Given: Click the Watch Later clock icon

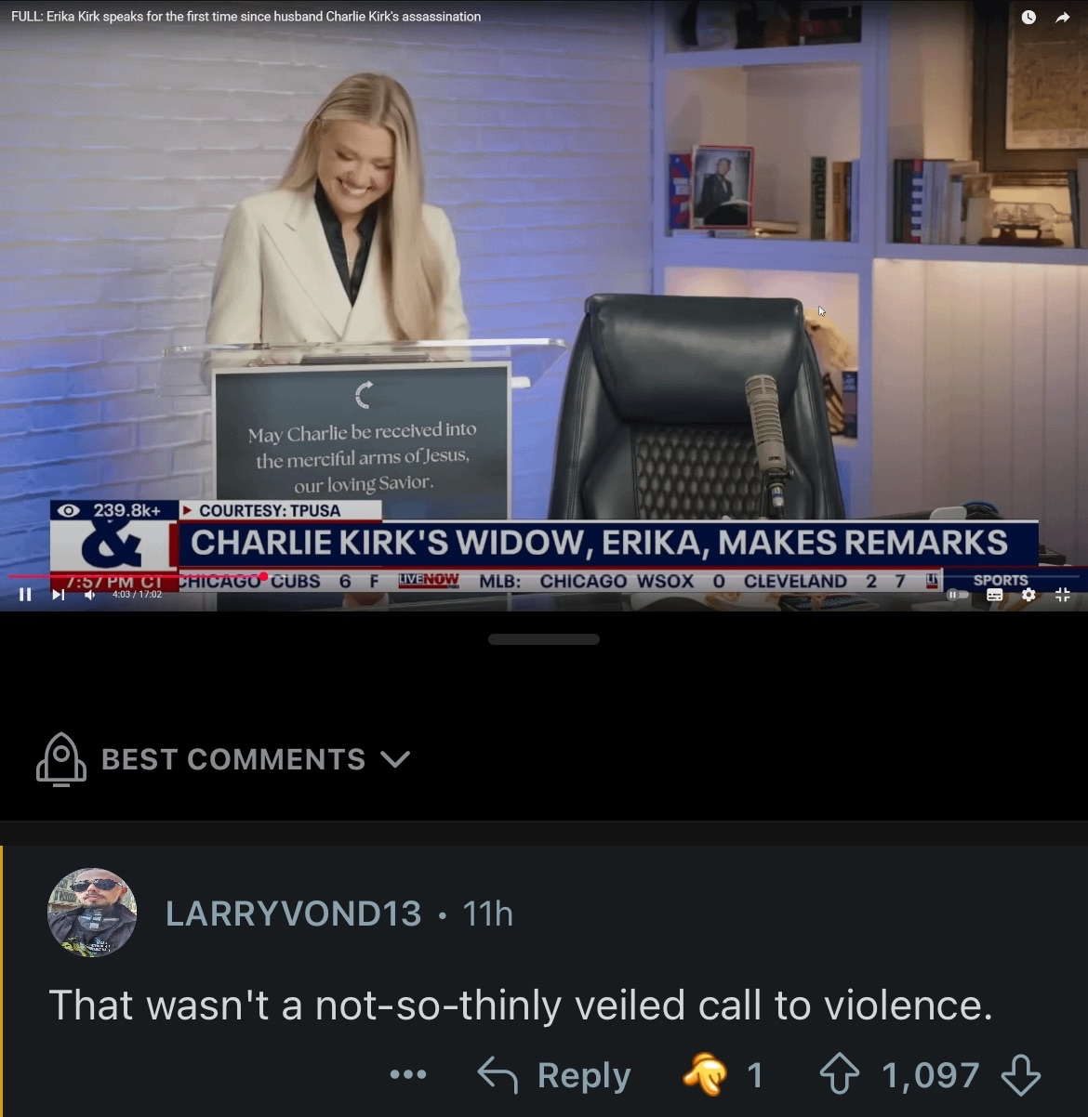Looking at the screenshot, I should (1028, 18).
